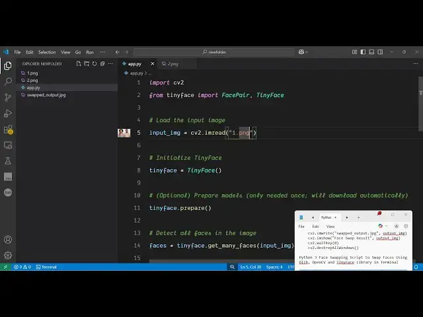The width and height of the screenshot is (423, 317).
Task: Toggle the secondary side bar
Action: point(380,52)
